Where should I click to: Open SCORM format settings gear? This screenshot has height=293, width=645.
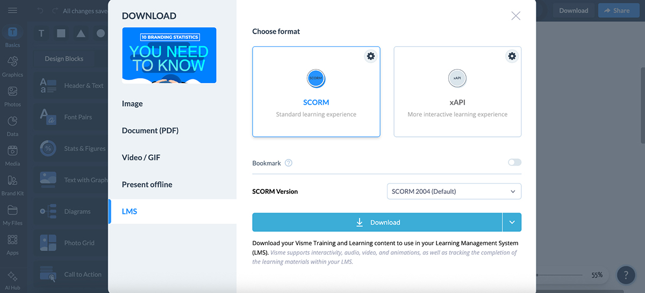(370, 56)
